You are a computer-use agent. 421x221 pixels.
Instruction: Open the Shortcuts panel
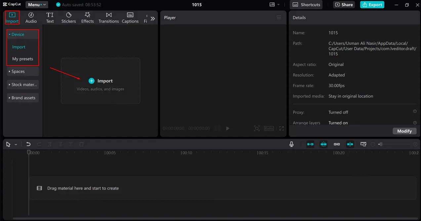306,5
